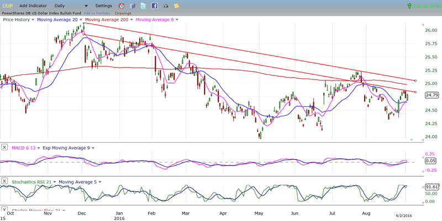The width and height of the screenshot is (442, 221).
Task: Click the UUP ticker symbol field
Action: click(7, 6)
